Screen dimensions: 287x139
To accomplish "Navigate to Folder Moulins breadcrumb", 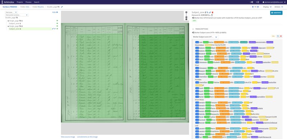I will (38, 7).
